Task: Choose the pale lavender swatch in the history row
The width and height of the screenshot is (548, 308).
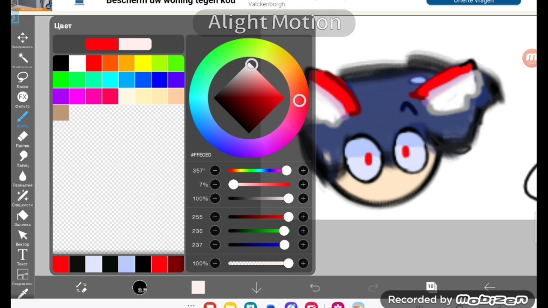Action: (94, 264)
